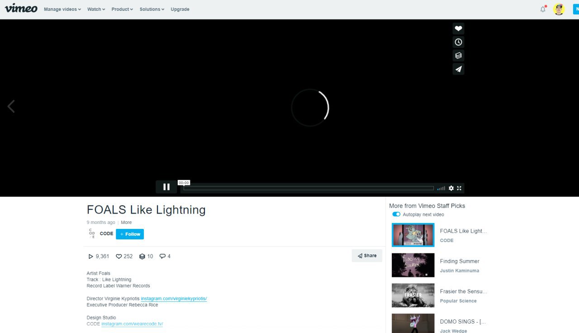Open the 4 comments
The height and width of the screenshot is (333, 579).
tap(165, 257)
